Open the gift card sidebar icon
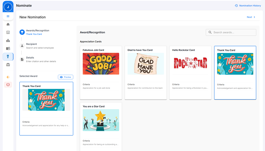The image size is (265, 151). pos(8,65)
